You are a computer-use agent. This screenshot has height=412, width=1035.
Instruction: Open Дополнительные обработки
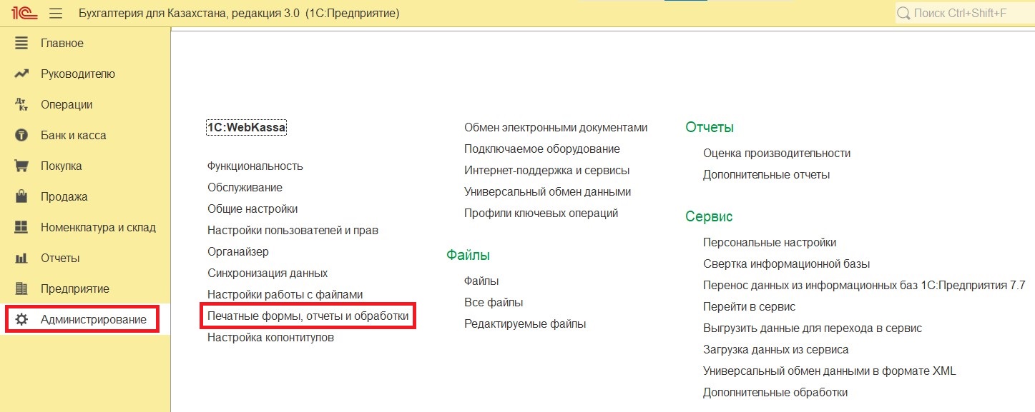point(775,392)
